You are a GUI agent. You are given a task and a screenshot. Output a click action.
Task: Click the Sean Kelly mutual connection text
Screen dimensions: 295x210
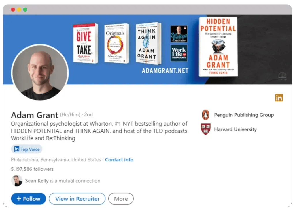(x=63, y=181)
